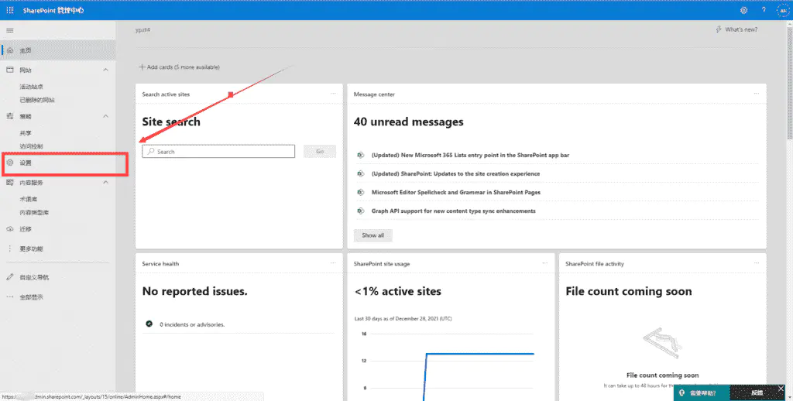The image size is (793, 401).
Task: Open the account avatar in header
Action: point(783,10)
